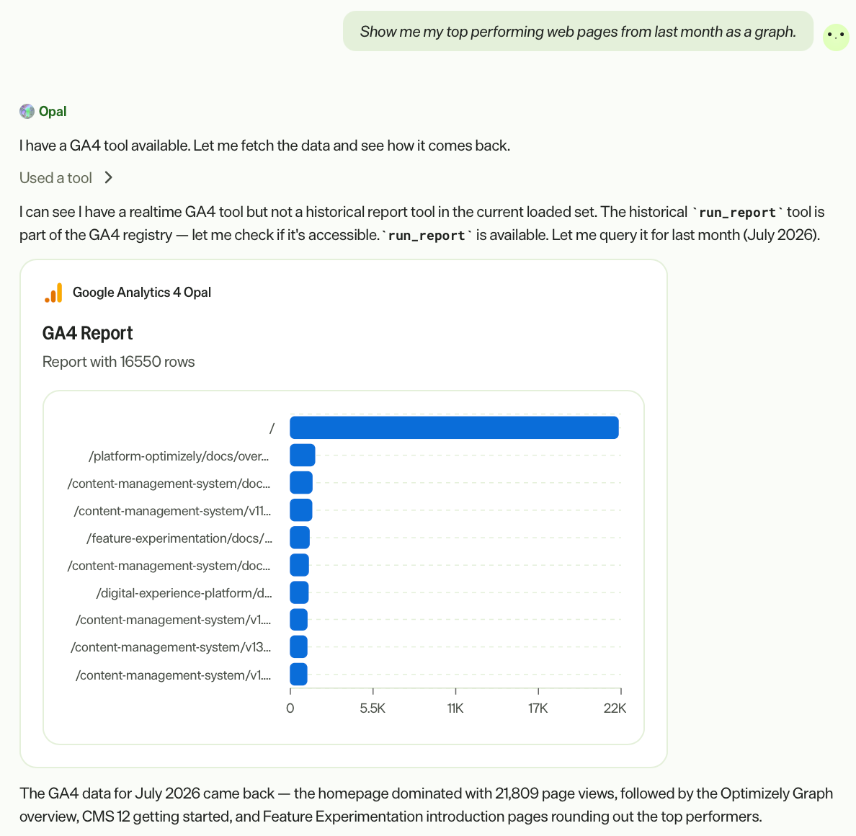Click the GA4 Report heading

(87, 333)
